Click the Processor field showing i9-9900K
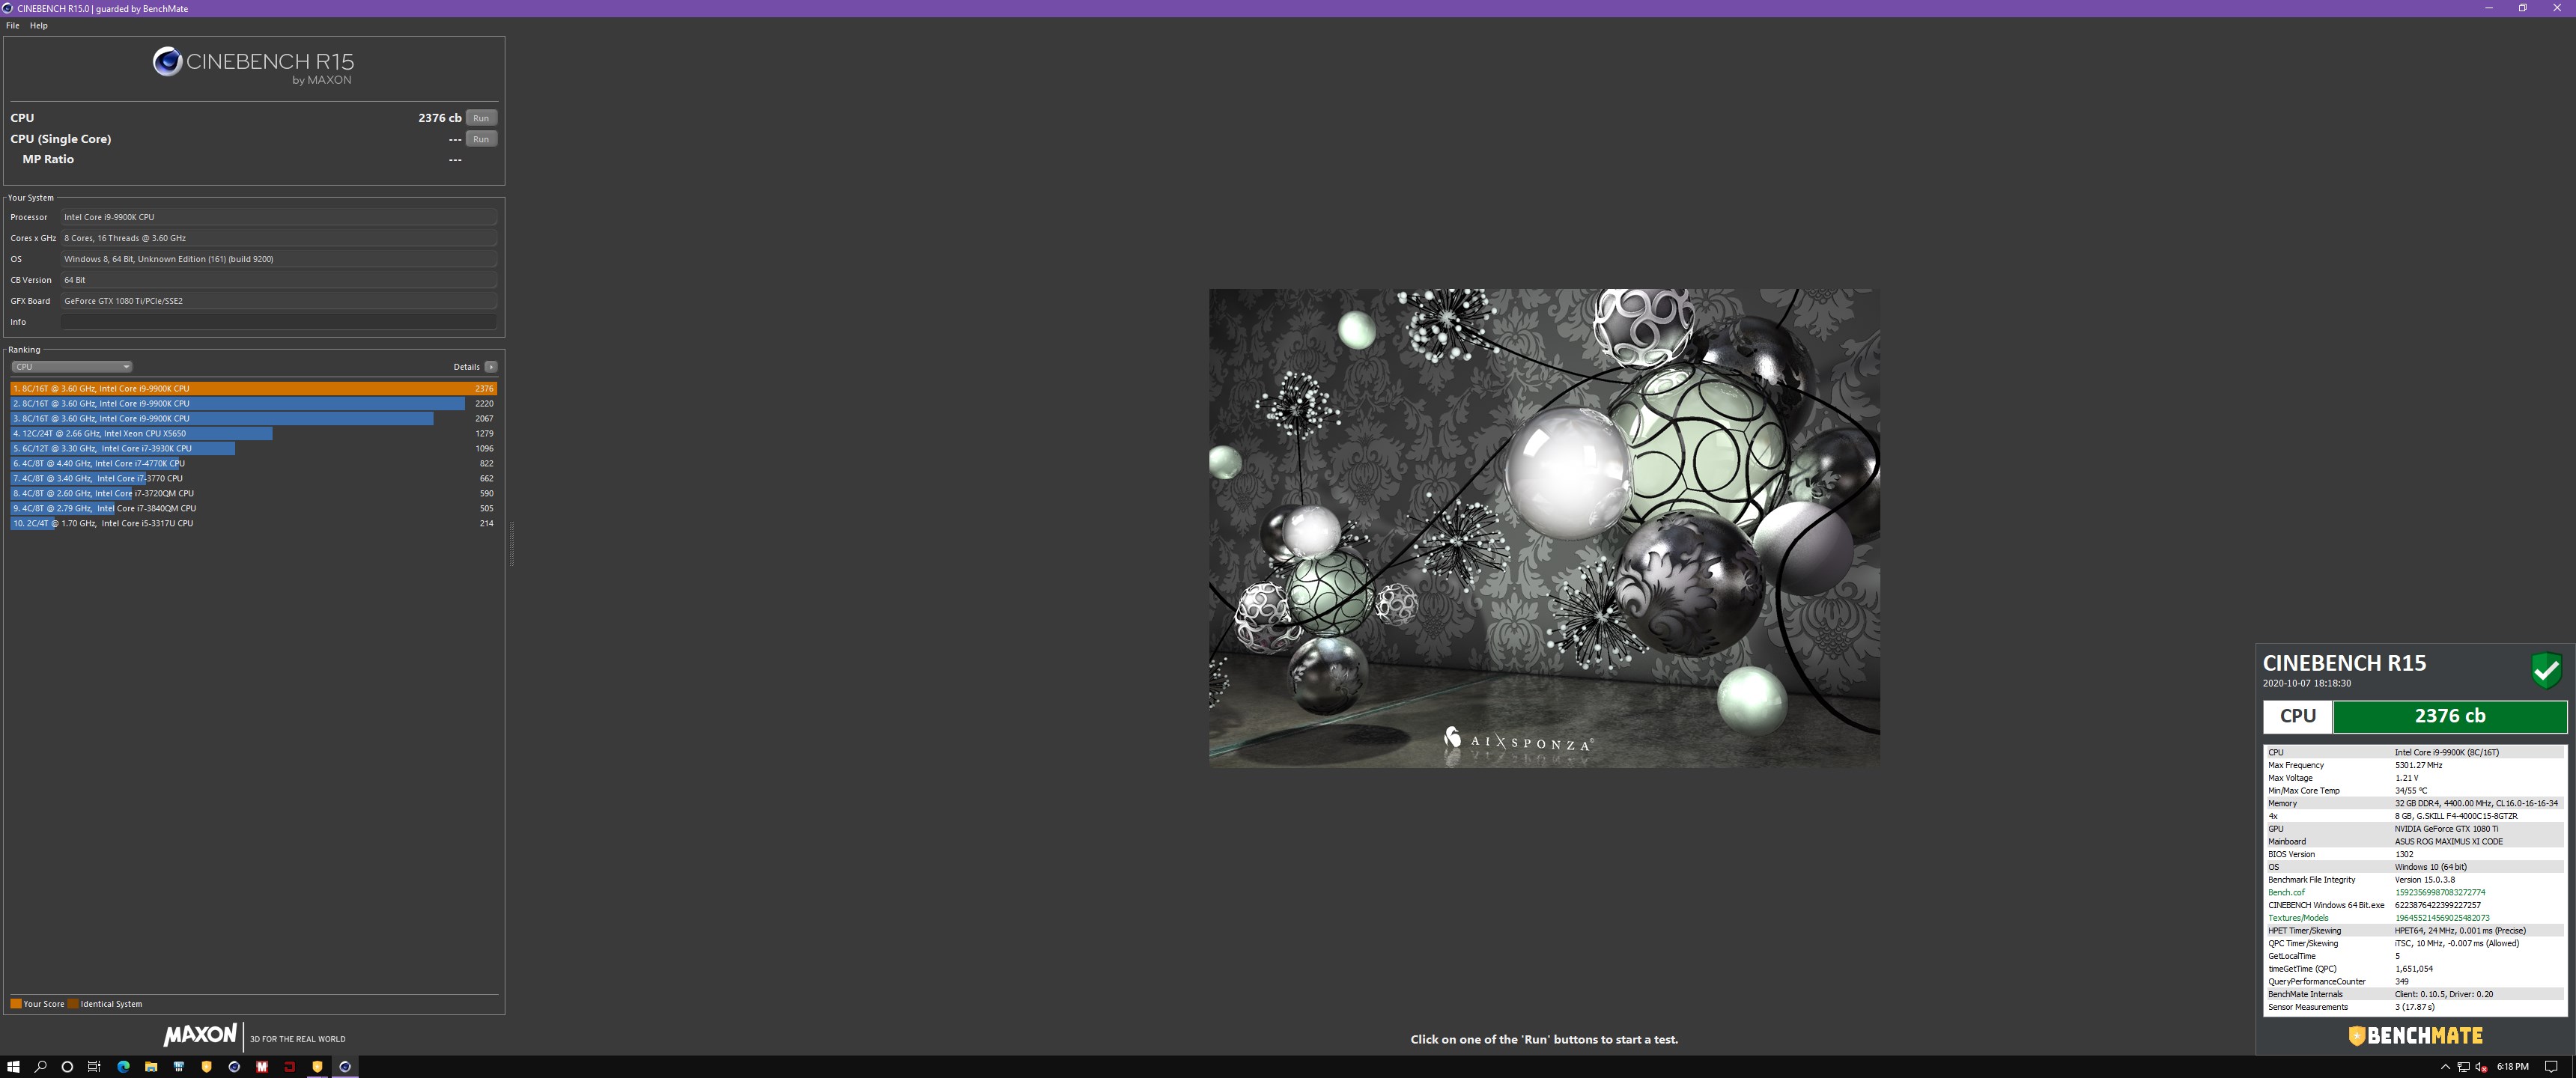 [x=279, y=217]
